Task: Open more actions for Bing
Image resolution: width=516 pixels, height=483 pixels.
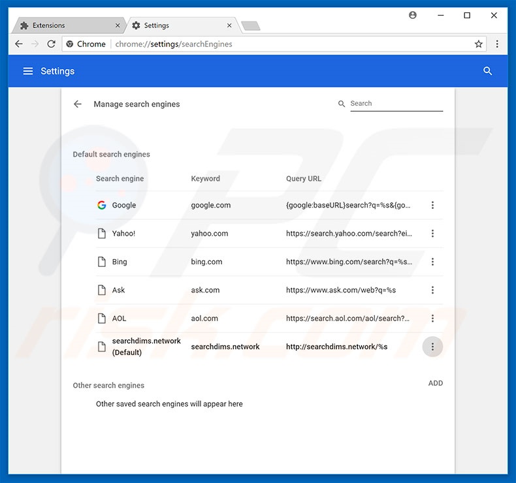Action: click(x=432, y=262)
